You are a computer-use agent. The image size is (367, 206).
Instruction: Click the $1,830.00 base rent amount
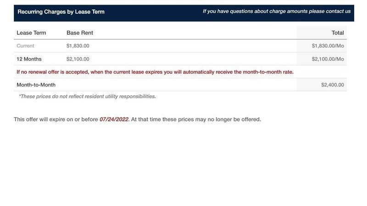point(78,46)
